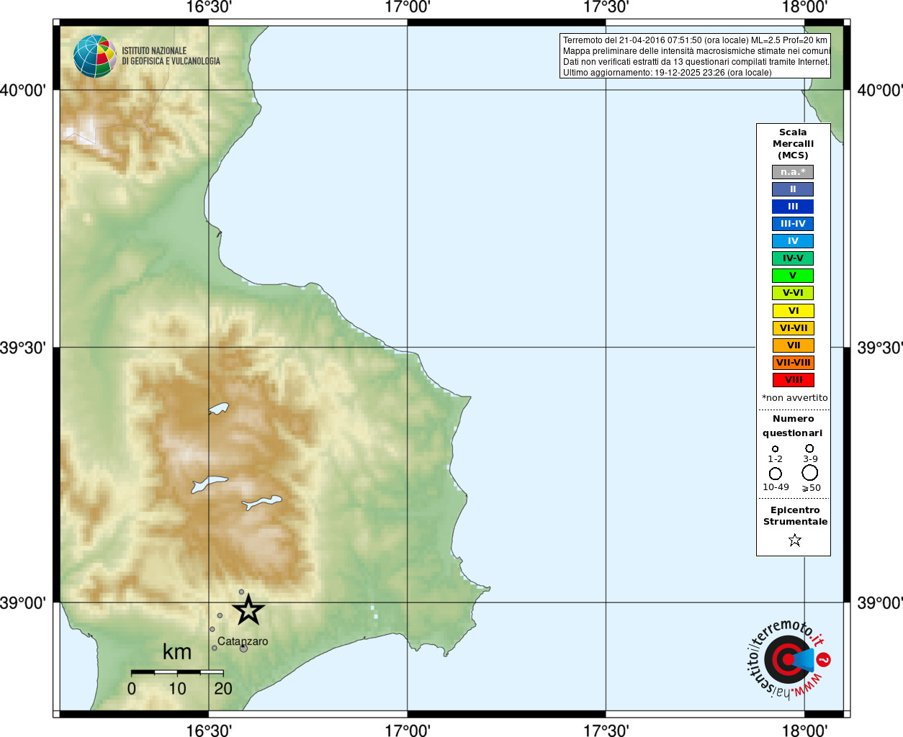Click the 'Dati non verificati' text line

[x=696, y=62]
